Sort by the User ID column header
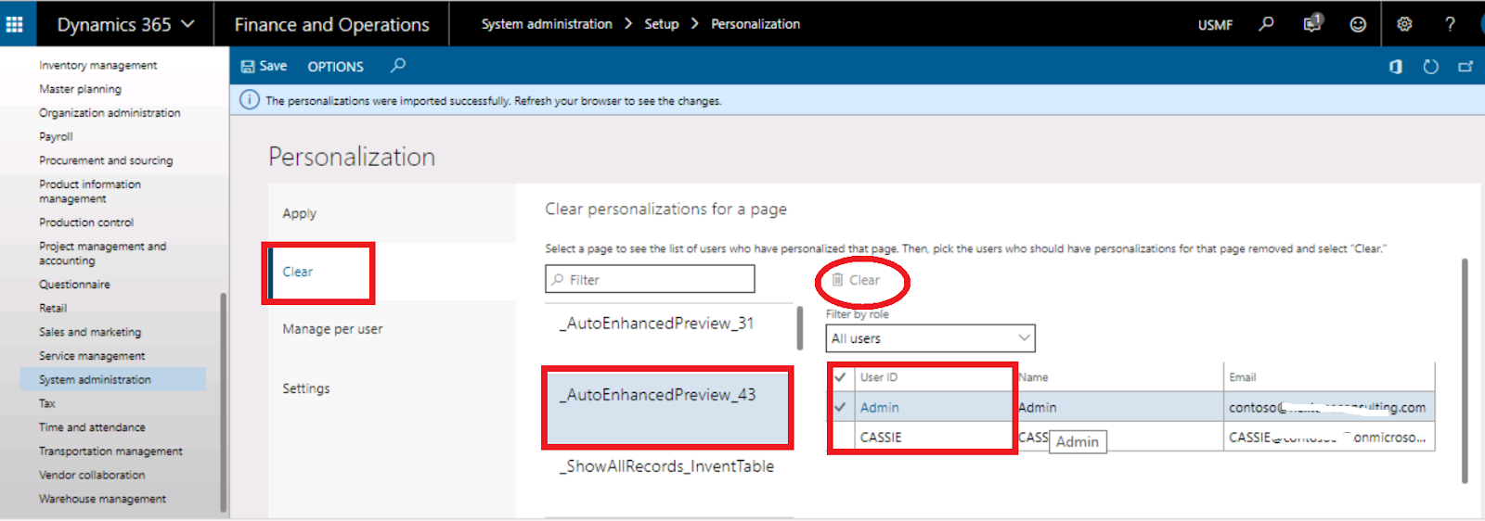The width and height of the screenshot is (1485, 521). [879, 377]
